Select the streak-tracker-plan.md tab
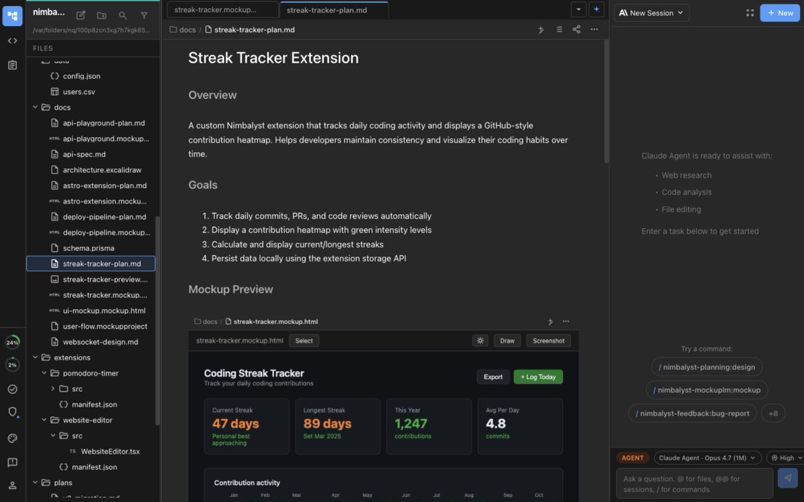The image size is (804, 502). point(334,9)
